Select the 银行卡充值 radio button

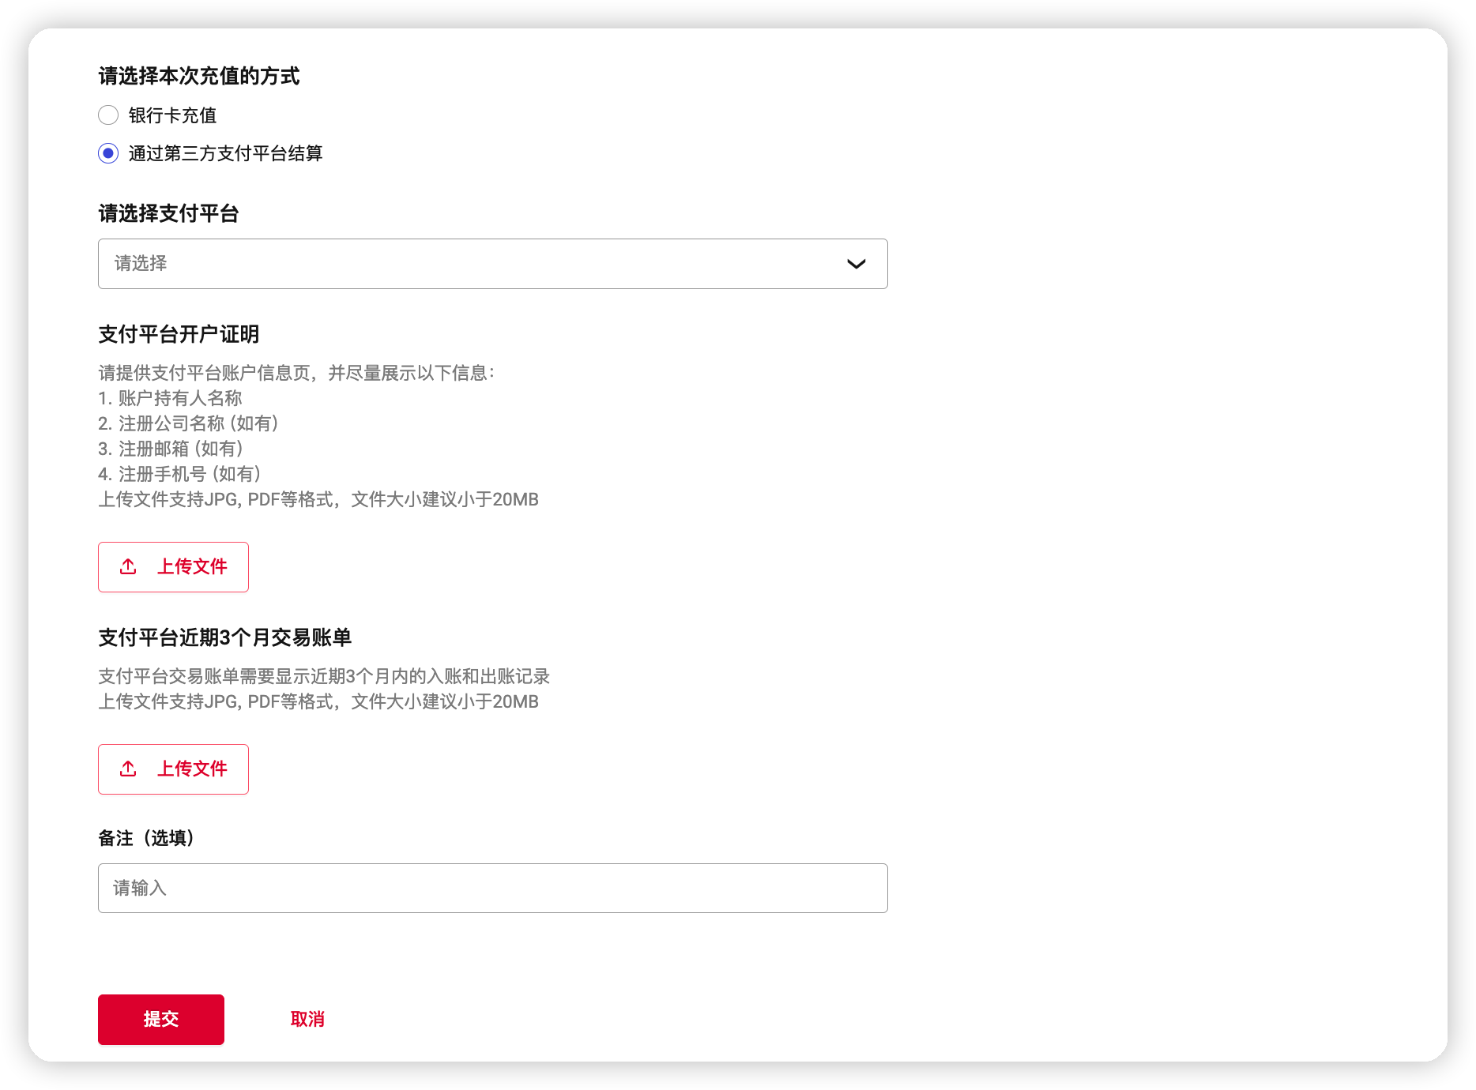click(108, 115)
